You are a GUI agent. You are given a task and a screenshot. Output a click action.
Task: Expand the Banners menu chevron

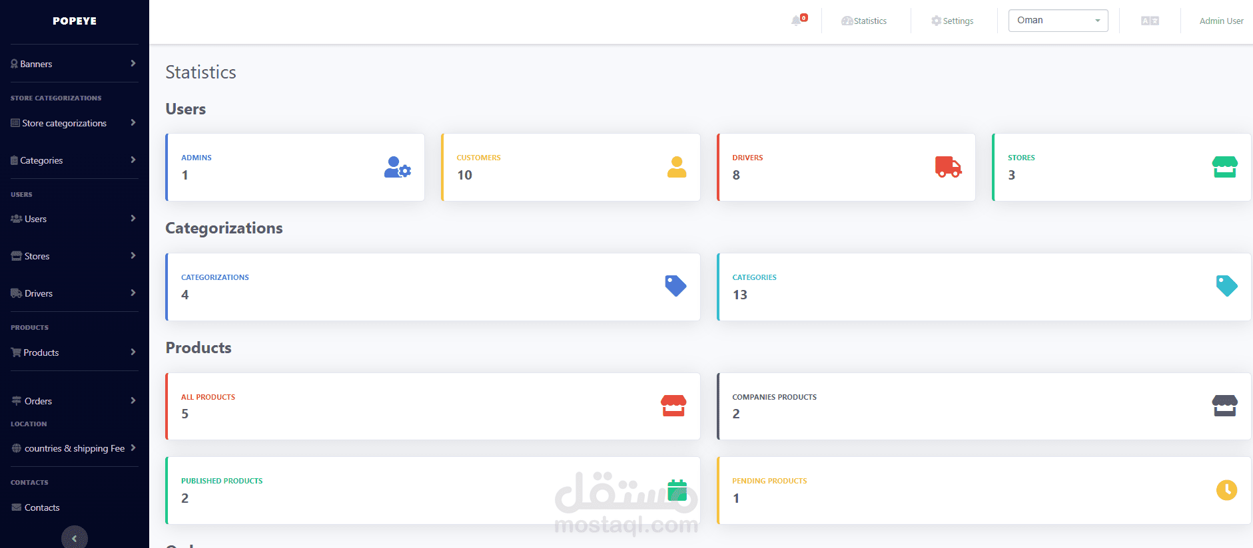coord(133,63)
